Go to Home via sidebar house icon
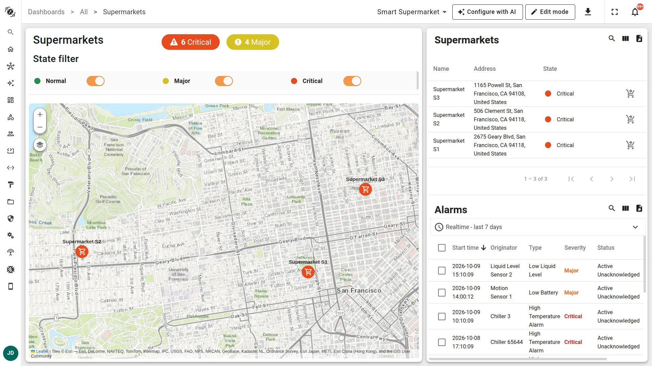Viewport: 652px width, 366px height. 11,49
